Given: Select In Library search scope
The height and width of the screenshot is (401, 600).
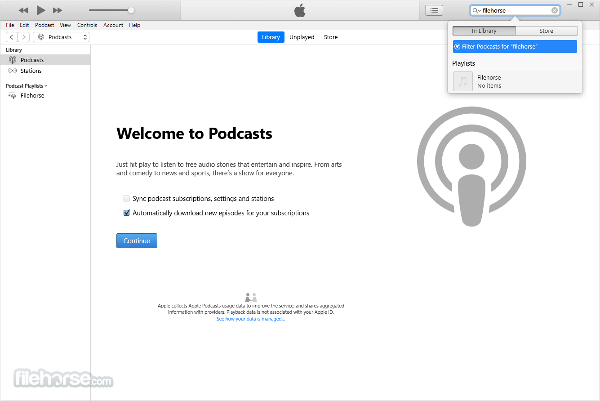Looking at the screenshot, I should tap(484, 31).
